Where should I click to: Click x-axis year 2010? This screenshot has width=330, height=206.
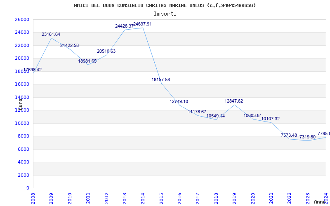(x=70, y=198)
